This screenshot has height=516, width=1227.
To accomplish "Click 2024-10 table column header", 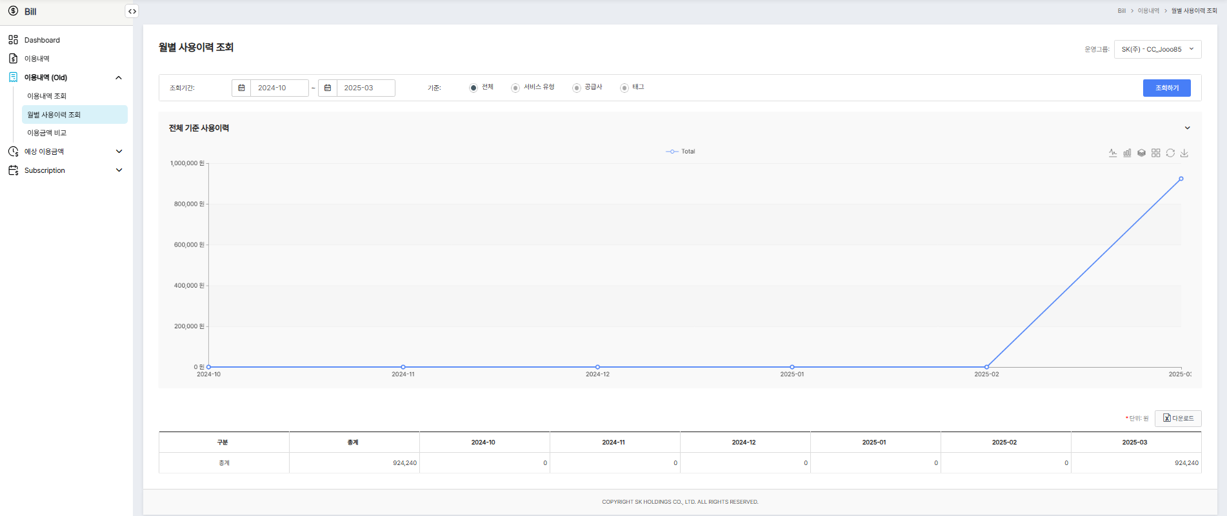I will point(484,442).
